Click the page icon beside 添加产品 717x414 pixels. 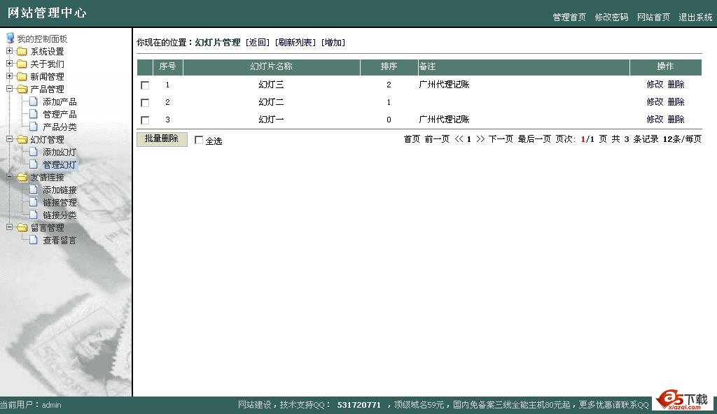click(x=34, y=101)
